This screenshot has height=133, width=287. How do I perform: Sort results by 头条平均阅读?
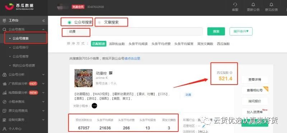(138, 44)
